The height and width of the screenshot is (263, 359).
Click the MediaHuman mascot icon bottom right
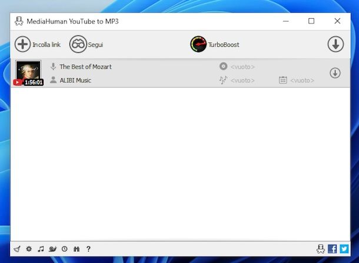point(321,249)
